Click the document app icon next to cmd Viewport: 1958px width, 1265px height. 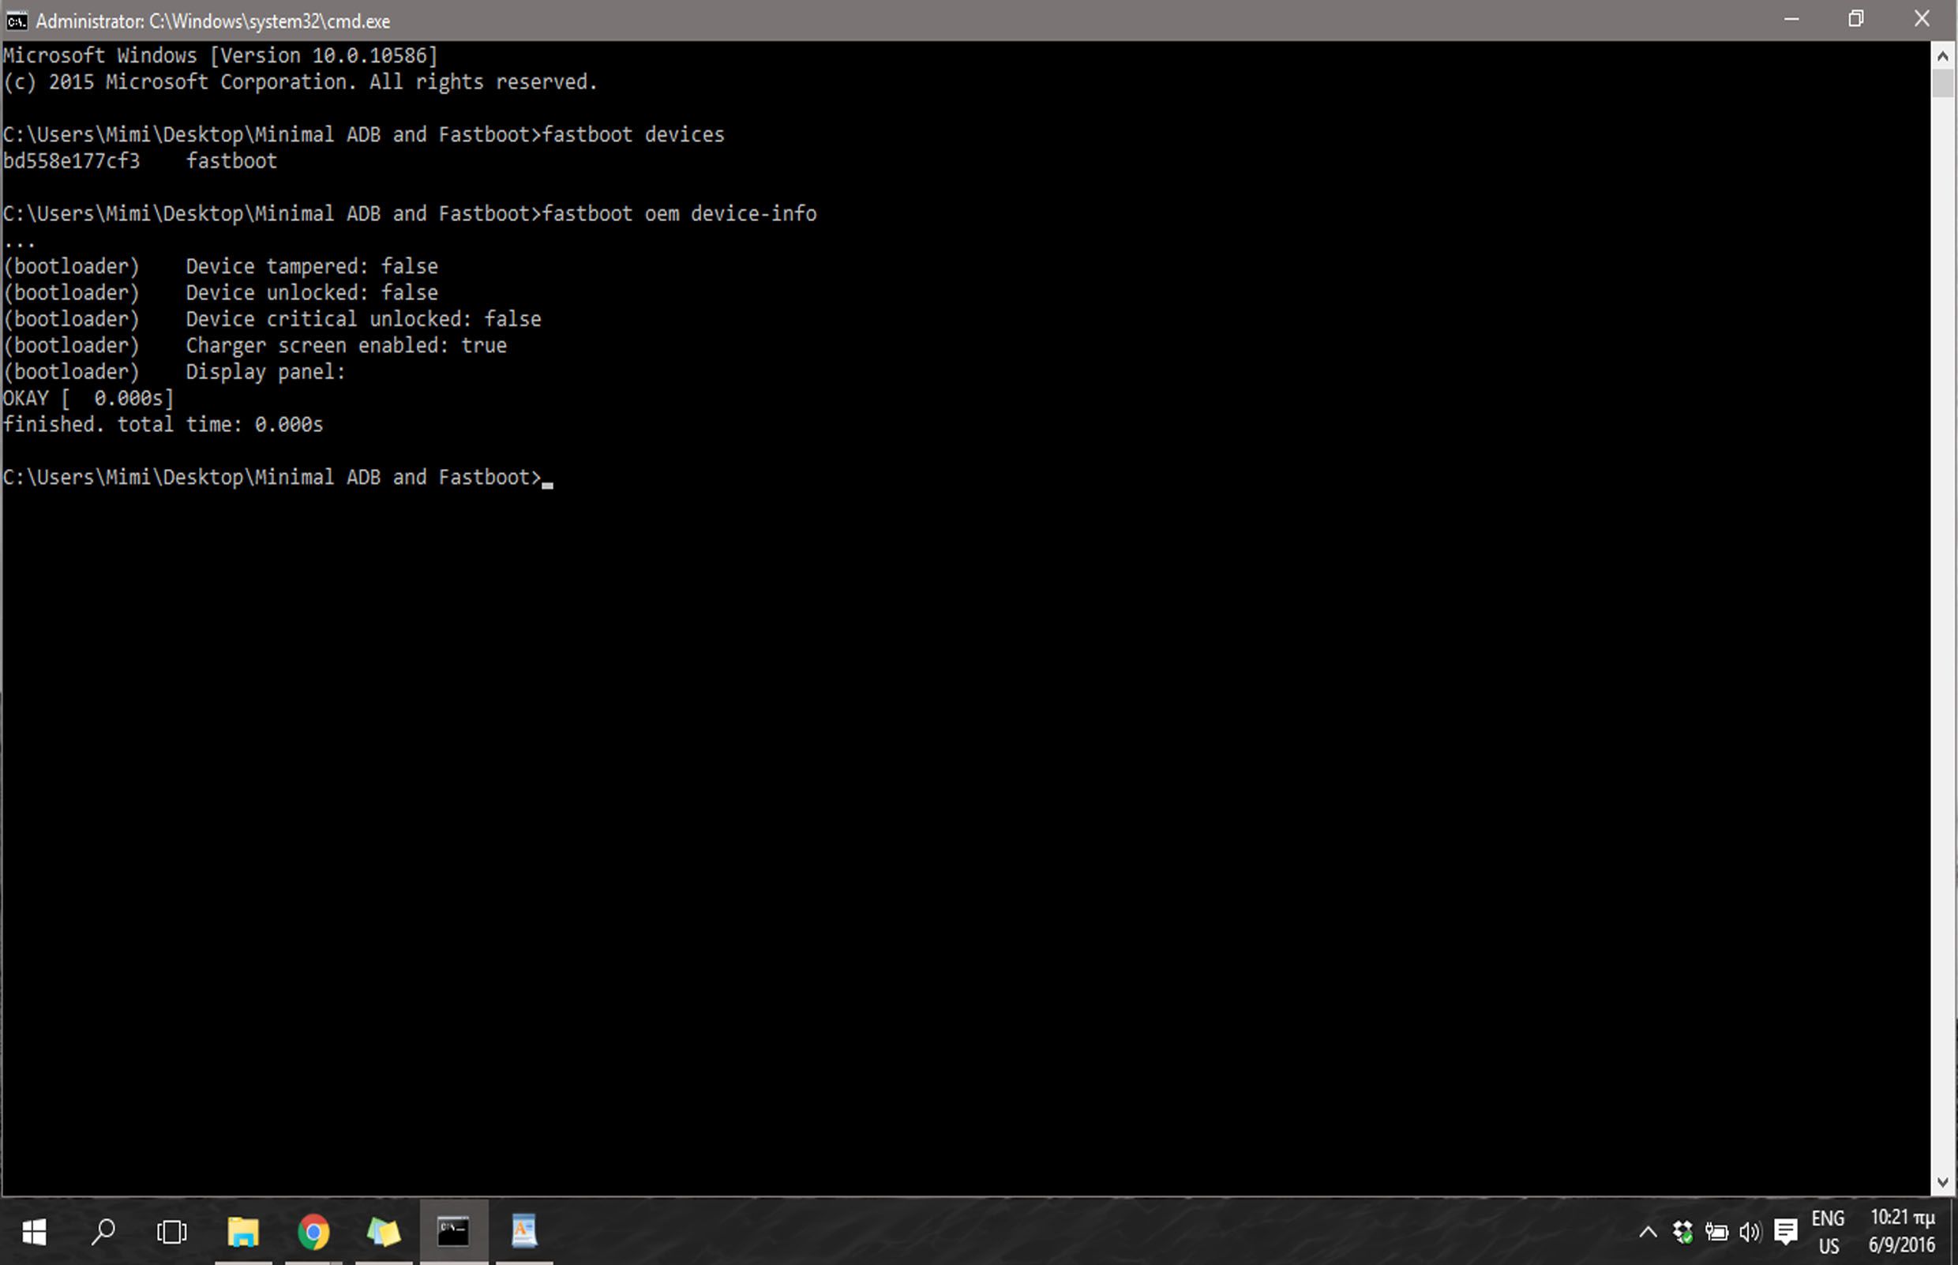click(x=524, y=1231)
